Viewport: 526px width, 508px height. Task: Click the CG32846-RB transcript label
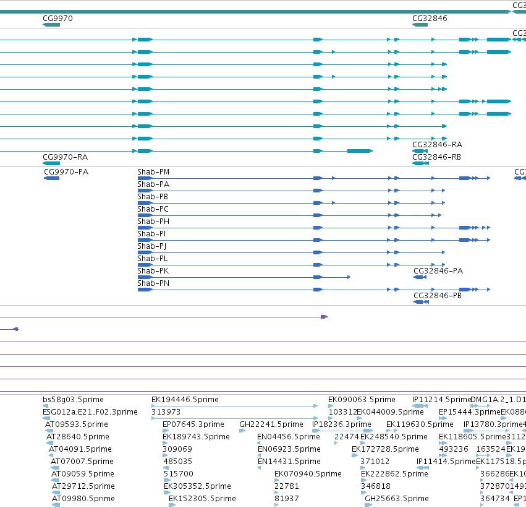pyautogui.click(x=436, y=157)
